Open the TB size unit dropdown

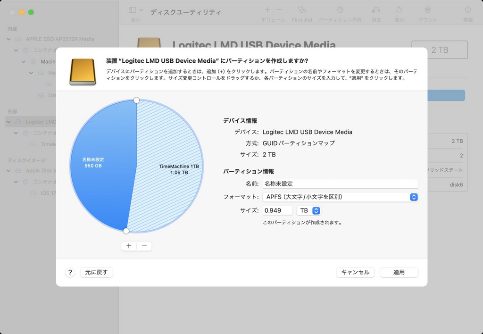click(308, 210)
